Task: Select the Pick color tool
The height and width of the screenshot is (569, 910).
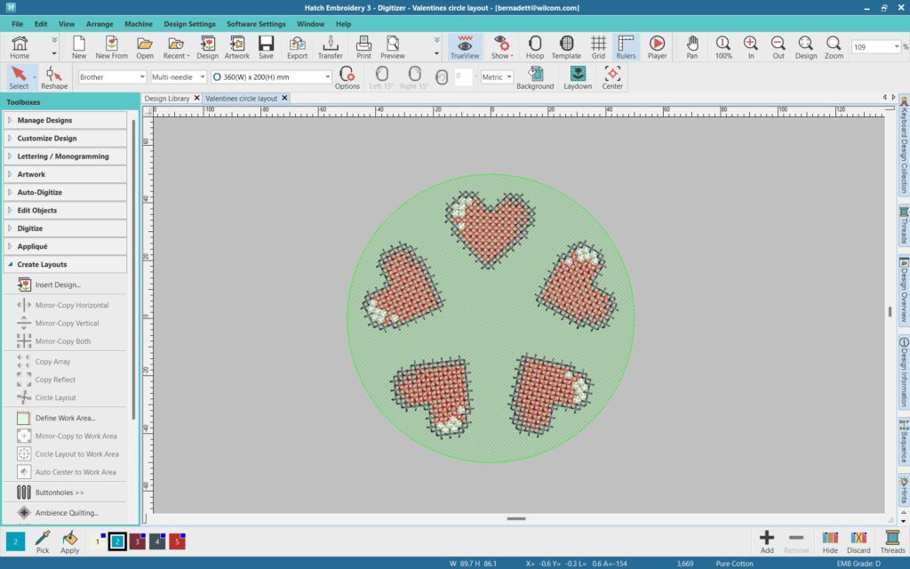Action: pyautogui.click(x=42, y=541)
